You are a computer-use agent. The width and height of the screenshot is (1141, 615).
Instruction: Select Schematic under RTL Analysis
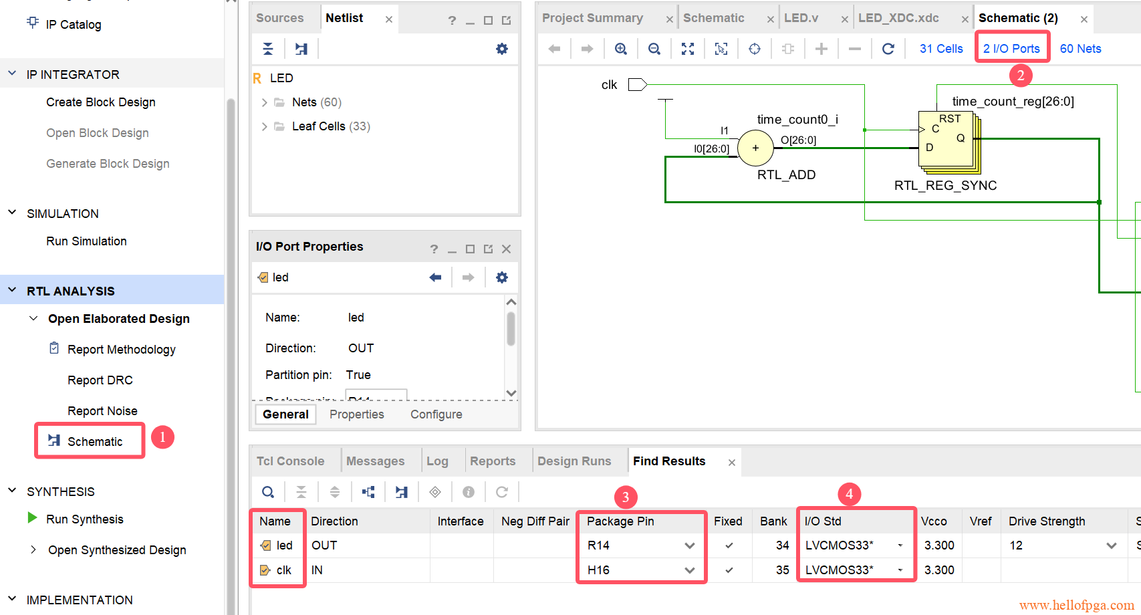pos(94,442)
